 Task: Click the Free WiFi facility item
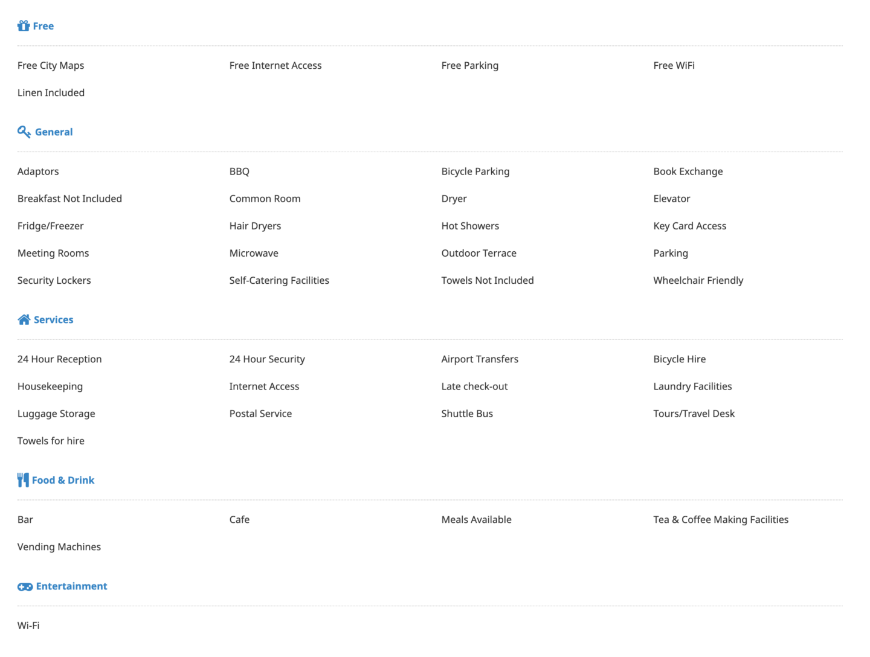coord(674,65)
